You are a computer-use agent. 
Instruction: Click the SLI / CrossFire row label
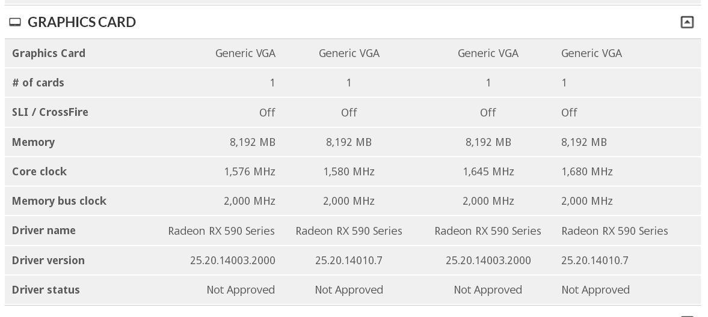point(50,112)
